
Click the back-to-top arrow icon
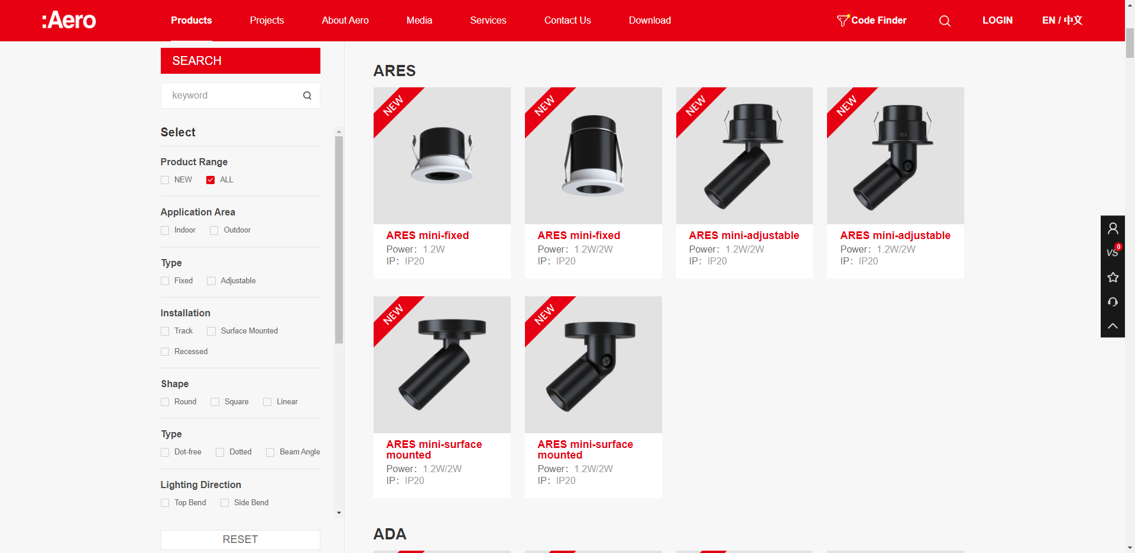(x=1113, y=326)
